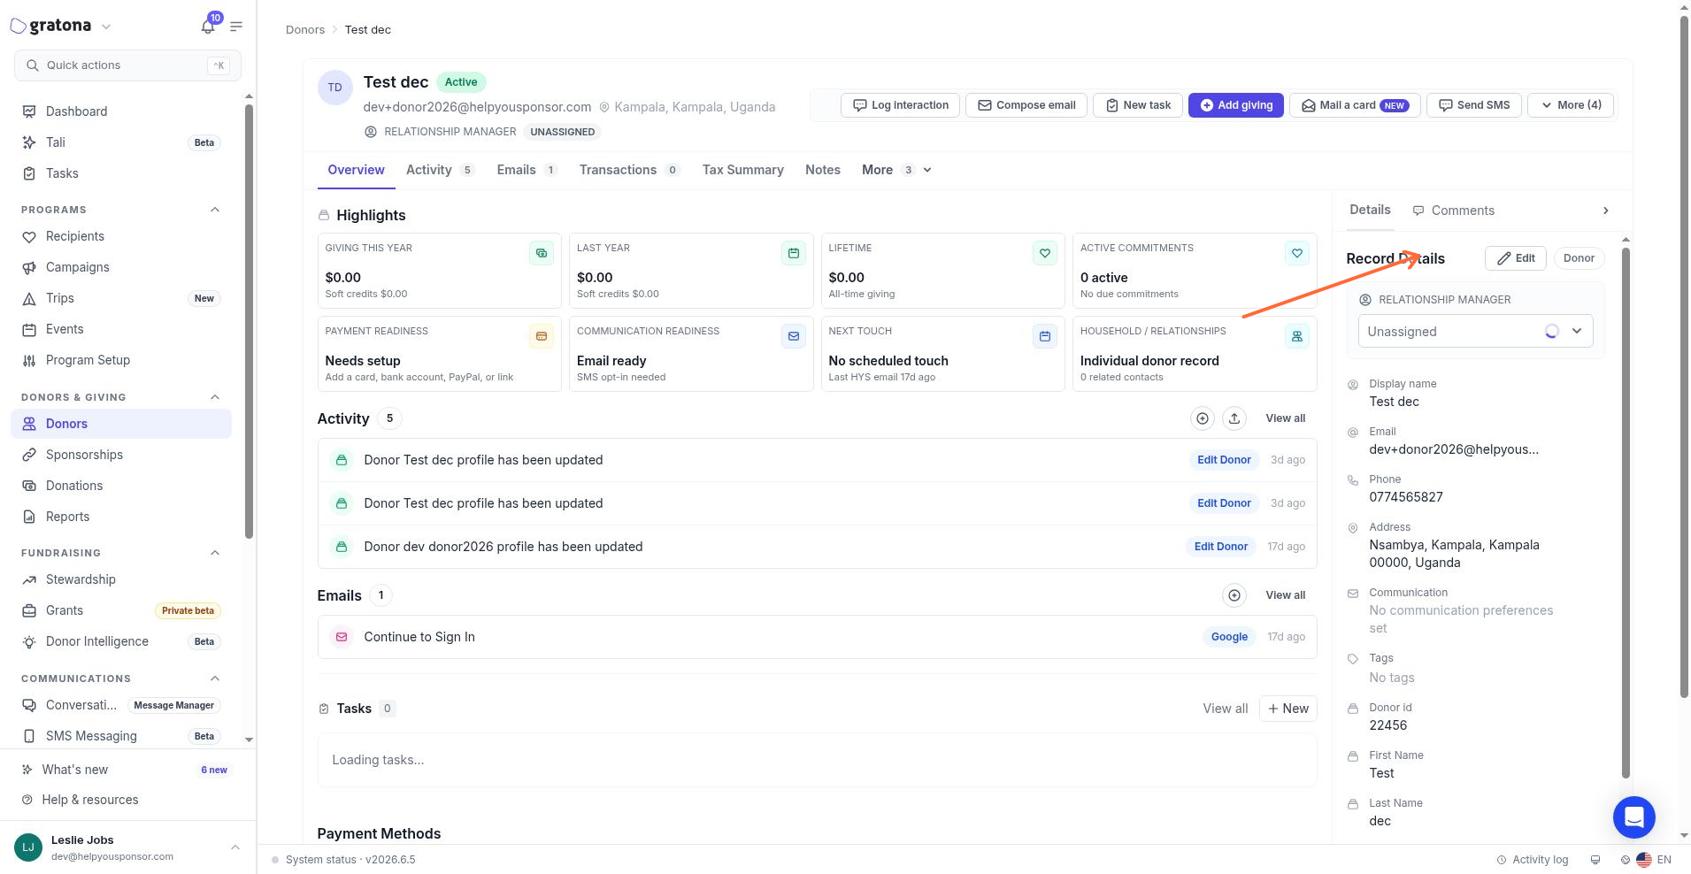Viewport: 1691px width, 874px height.
Task: Click the Send SMS button
Action: (1474, 105)
